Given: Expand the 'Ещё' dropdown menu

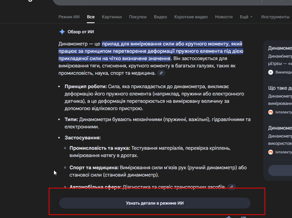Looking at the screenshot, I should (x=246, y=17).
